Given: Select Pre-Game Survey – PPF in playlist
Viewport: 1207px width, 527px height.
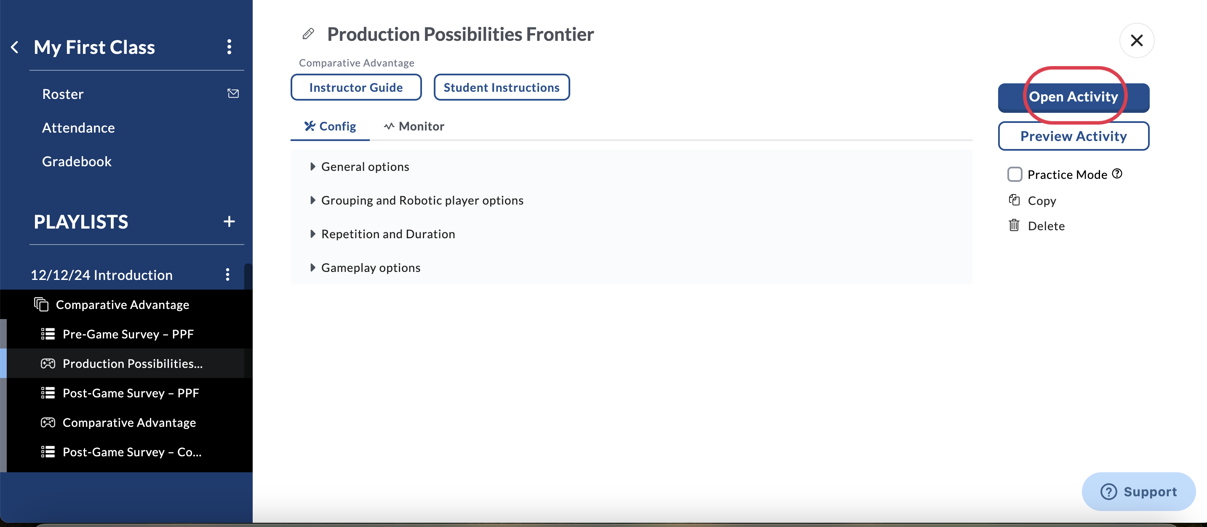Looking at the screenshot, I should tap(128, 334).
